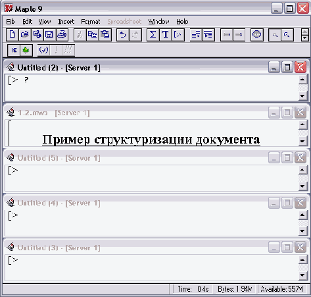Open a file using the folder icon
The image size is (311, 297).
[25, 35]
